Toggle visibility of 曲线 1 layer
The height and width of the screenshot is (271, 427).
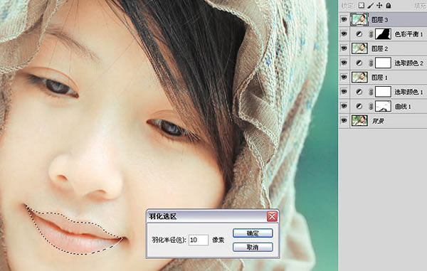344,106
